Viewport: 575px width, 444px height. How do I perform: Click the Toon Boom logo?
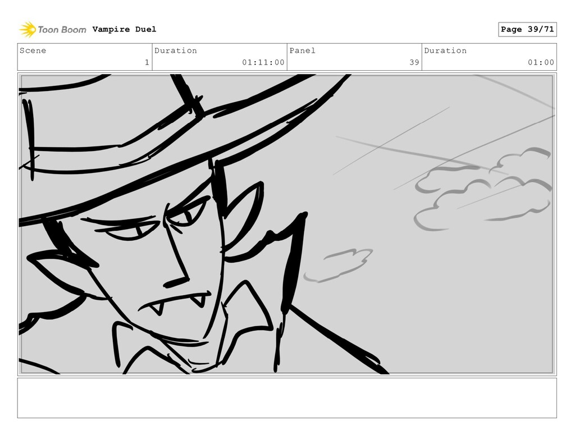click(53, 29)
